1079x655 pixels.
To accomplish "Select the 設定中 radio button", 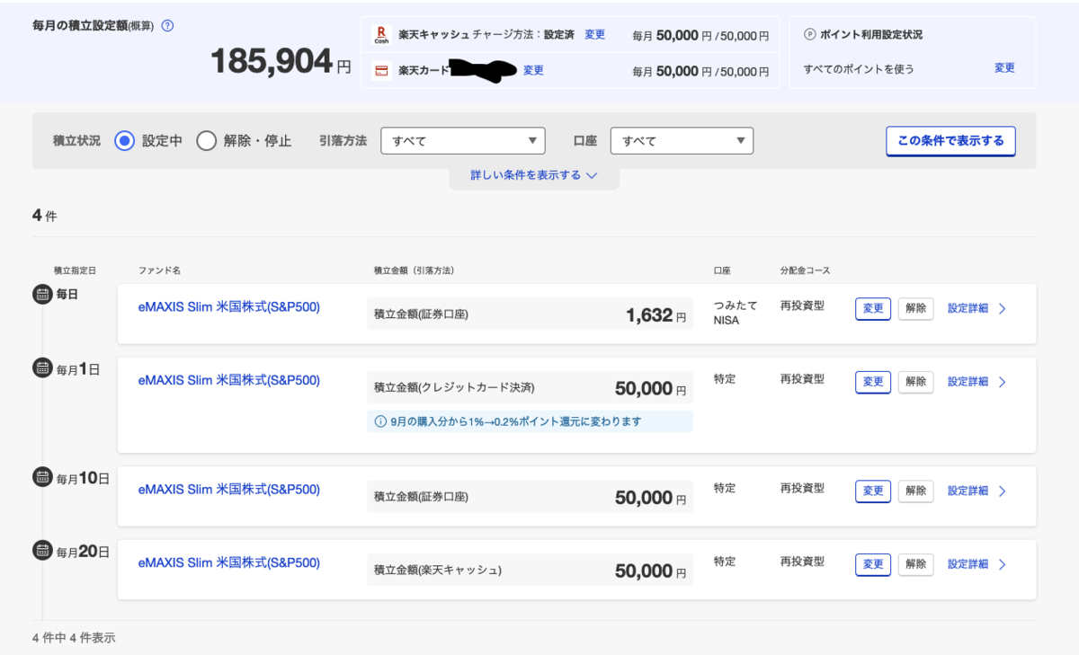I will [125, 140].
